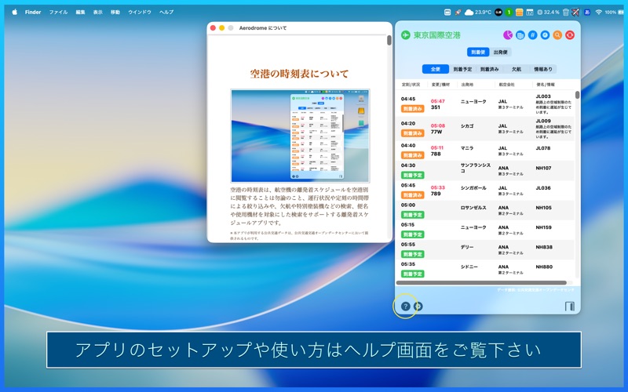This screenshot has width=628, height=392.
Task: Click the black round menu bar icon
Action: click(x=498, y=12)
